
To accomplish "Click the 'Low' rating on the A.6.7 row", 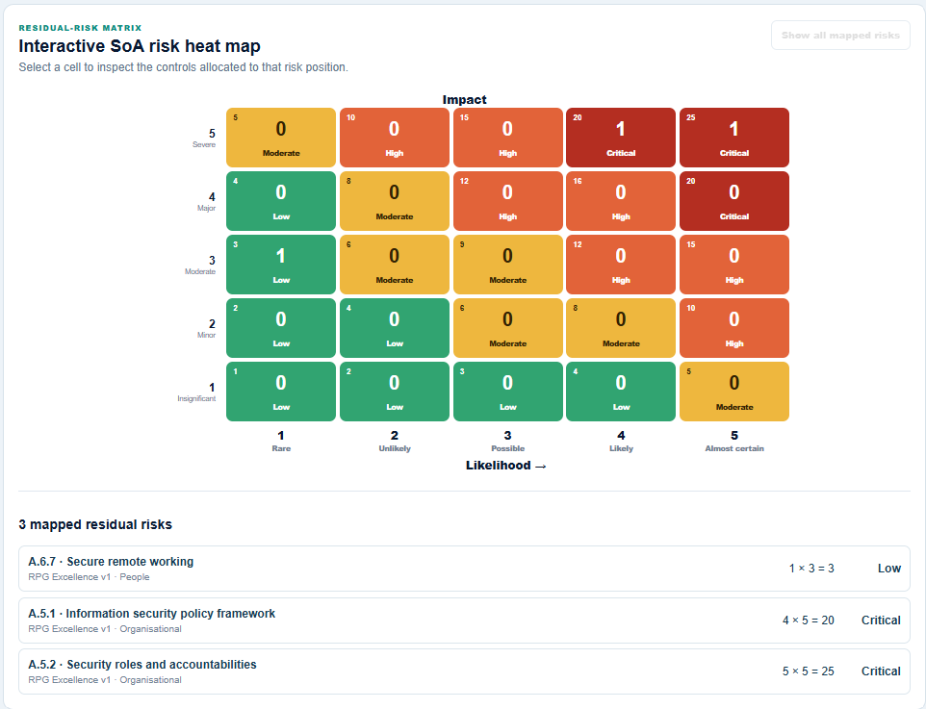I will (888, 569).
